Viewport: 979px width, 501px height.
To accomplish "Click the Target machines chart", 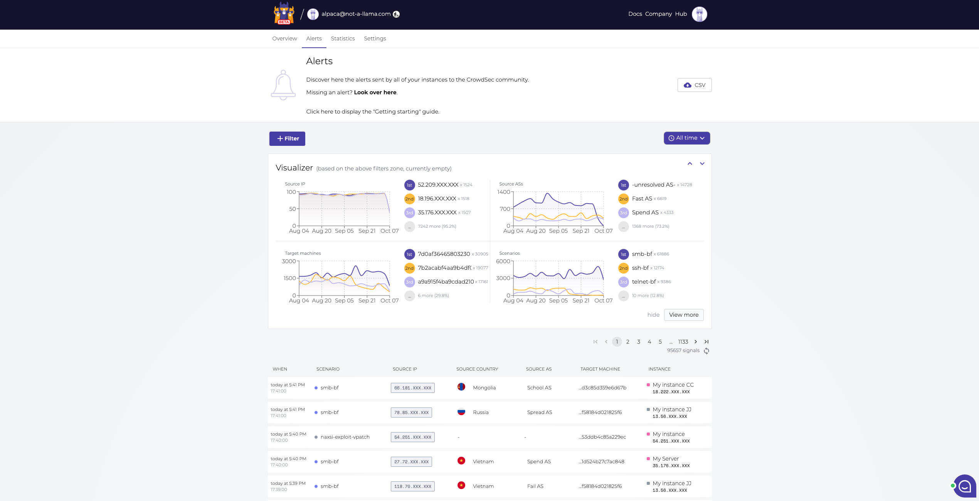I will coord(344,278).
